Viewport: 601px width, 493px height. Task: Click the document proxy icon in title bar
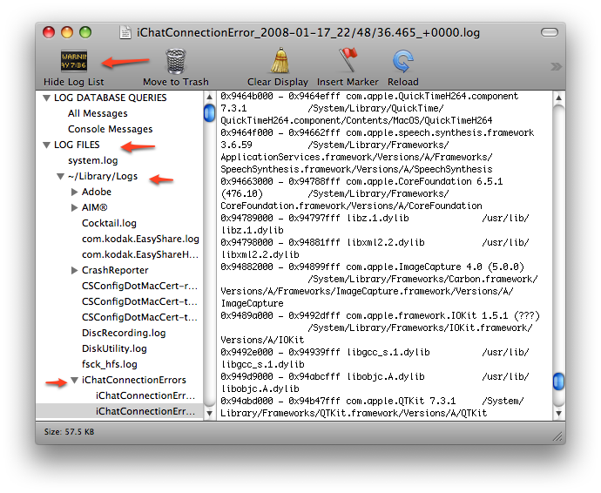pyautogui.click(x=125, y=32)
